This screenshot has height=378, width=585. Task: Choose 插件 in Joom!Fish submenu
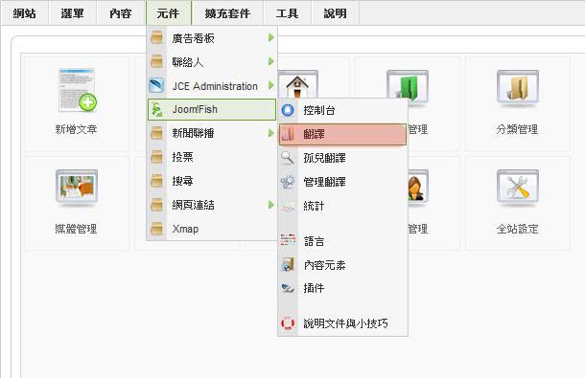pyautogui.click(x=342, y=288)
